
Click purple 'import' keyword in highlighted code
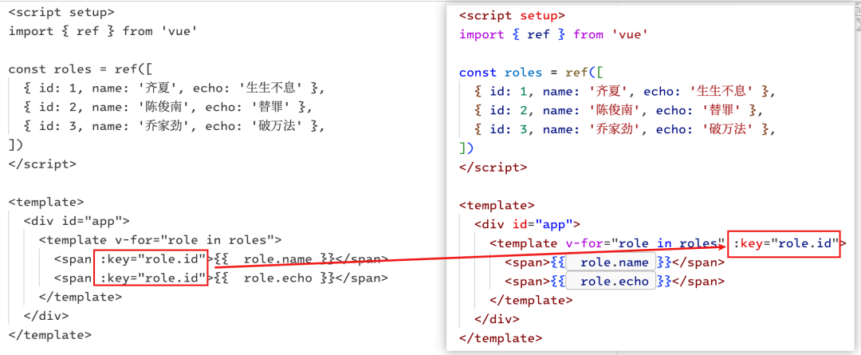pyautogui.click(x=482, y=34)
